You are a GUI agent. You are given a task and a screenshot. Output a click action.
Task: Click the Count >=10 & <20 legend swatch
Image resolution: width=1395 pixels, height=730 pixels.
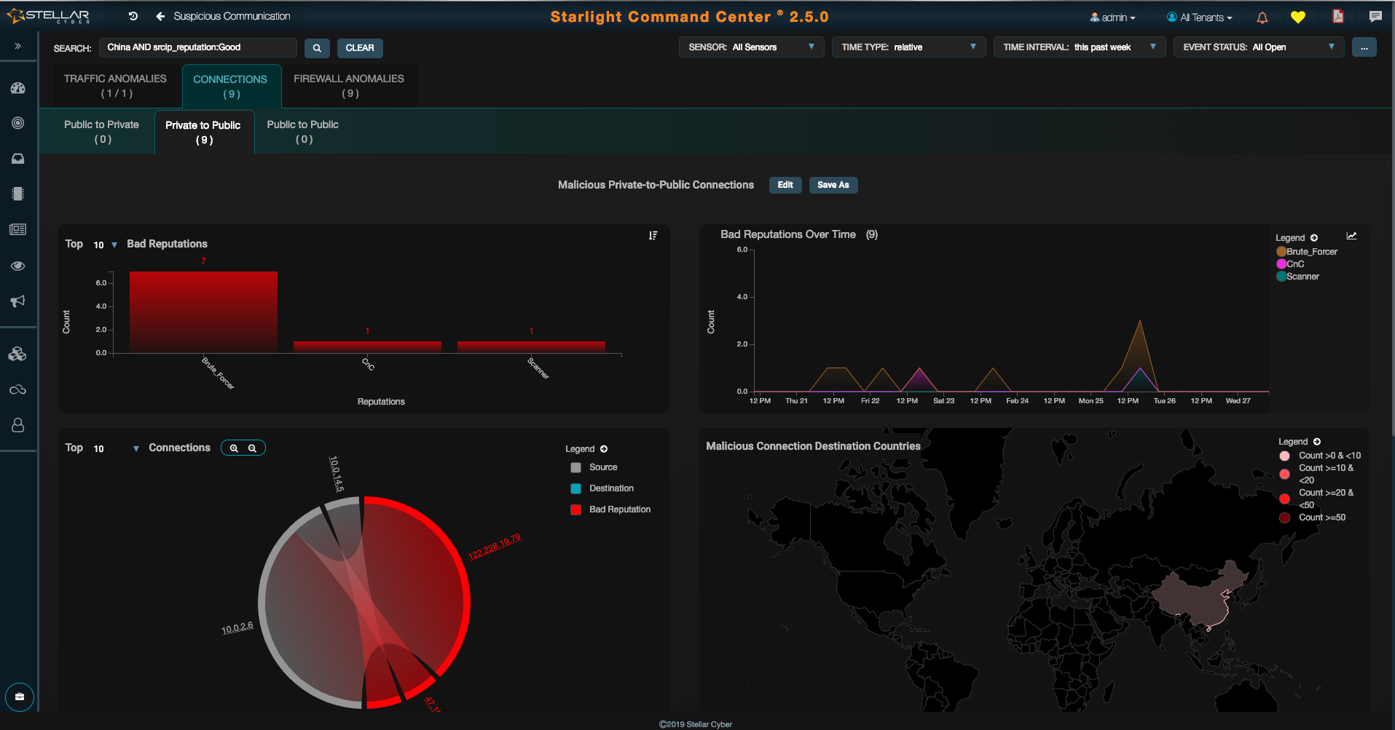pyautogui.click(x=1284, y=474)
